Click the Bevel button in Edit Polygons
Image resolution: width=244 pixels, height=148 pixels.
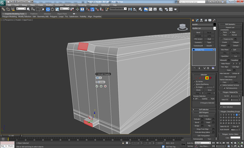coord(197,122)
